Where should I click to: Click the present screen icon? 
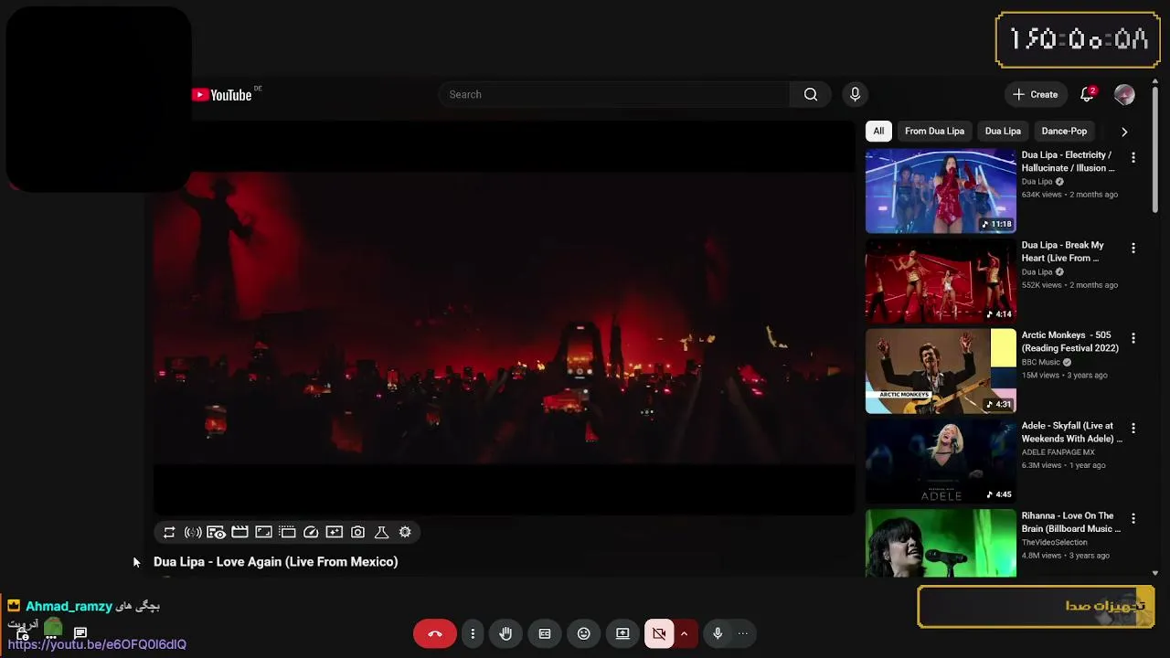pyautogui.click(x=622, y=633)
